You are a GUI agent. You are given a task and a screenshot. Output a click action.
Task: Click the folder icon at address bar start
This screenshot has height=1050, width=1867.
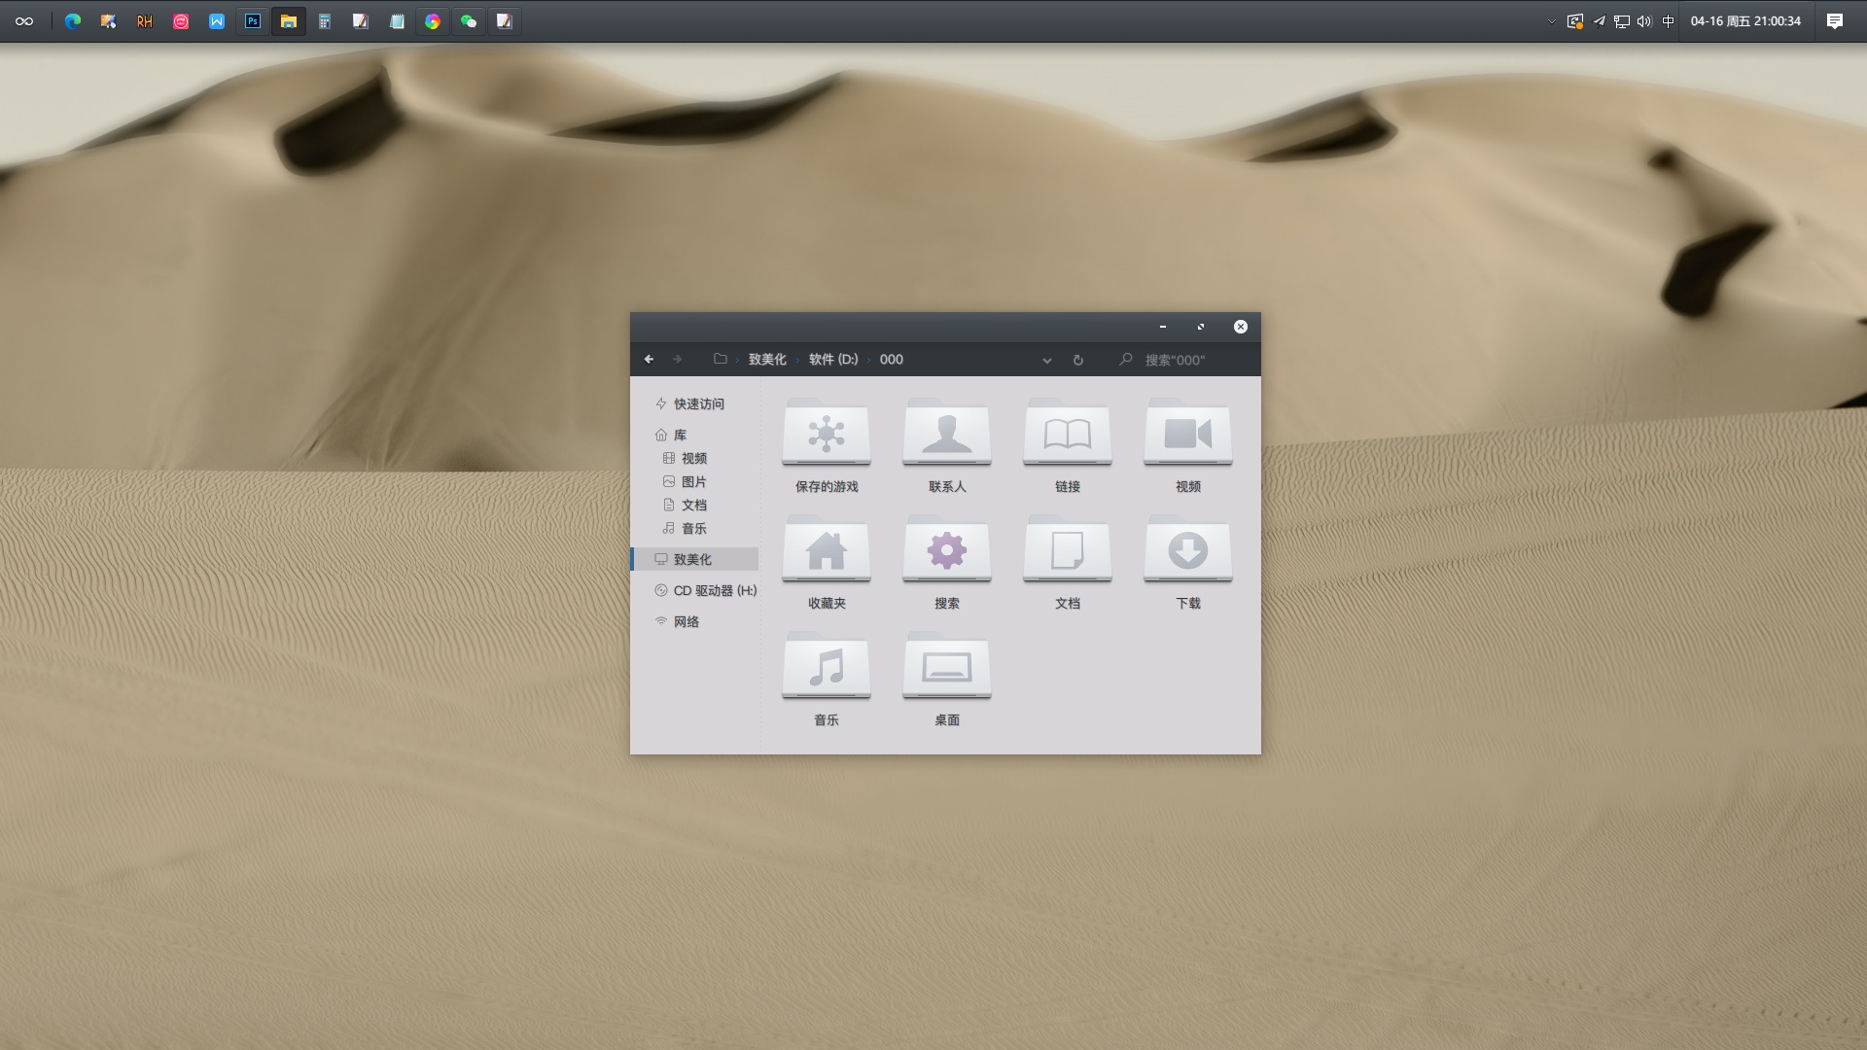(x=721, y=359)
